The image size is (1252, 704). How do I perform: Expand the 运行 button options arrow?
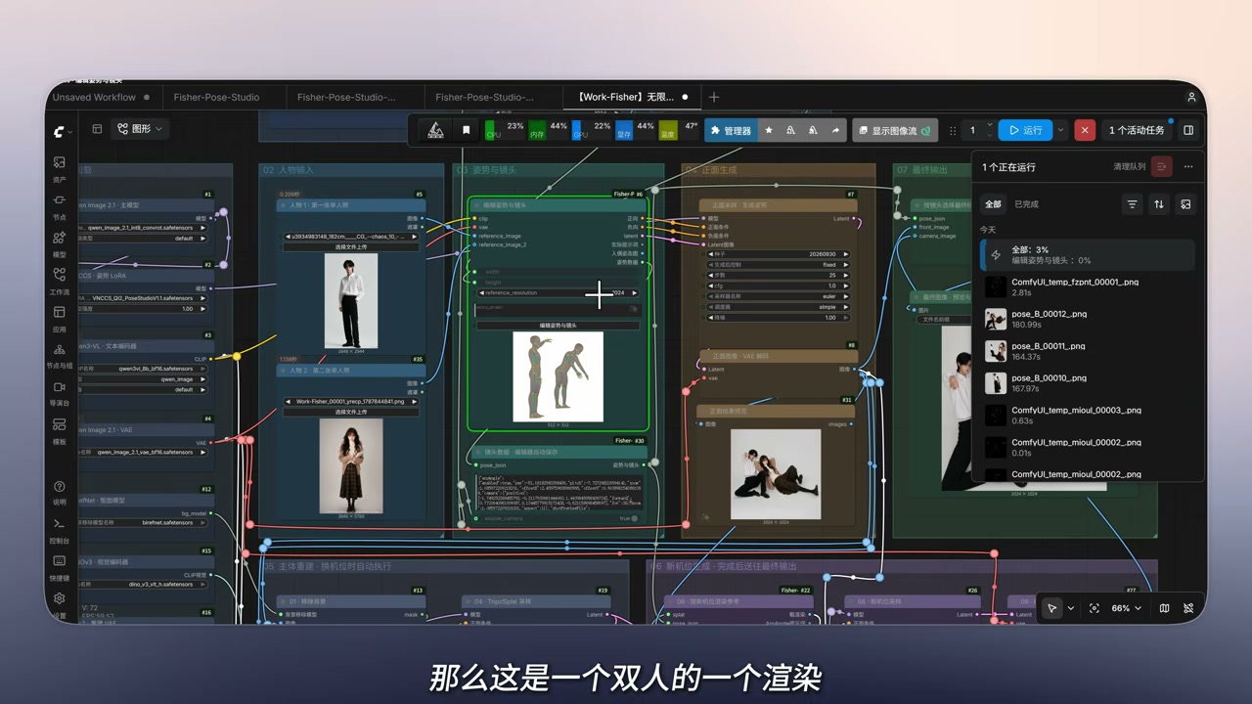[x=1060, y=130]
